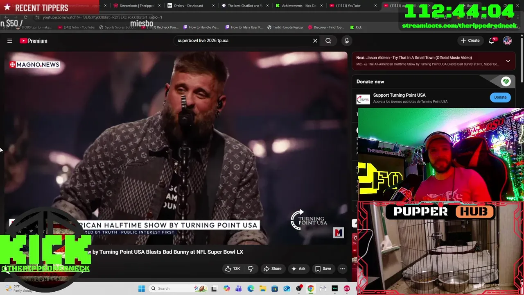
Task: Open Twitch Emote Resizer bookmark
Action: 285,27
